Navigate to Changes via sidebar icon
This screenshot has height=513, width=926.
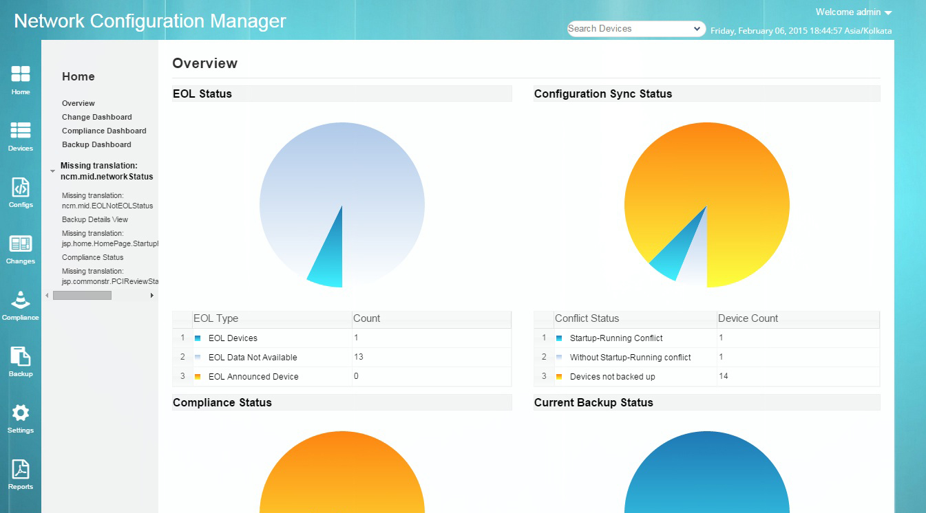click(21, 249)
